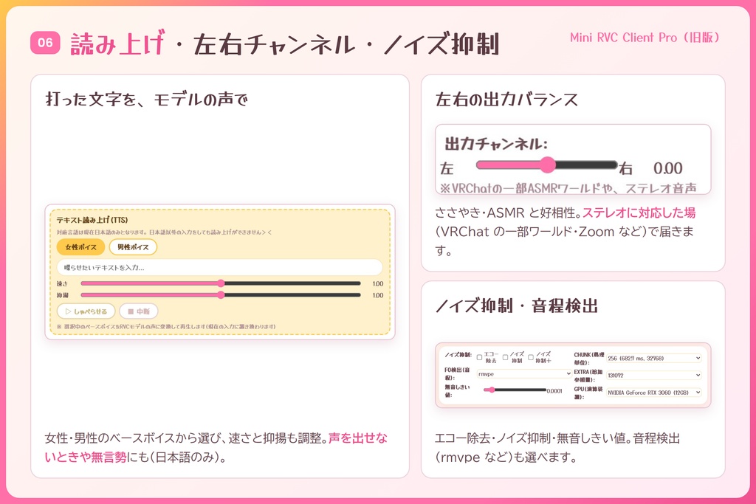Click the 打った文字を、モデルの声で heading
The height and width of the screenshot is (504, 756).
click(147, 100)
